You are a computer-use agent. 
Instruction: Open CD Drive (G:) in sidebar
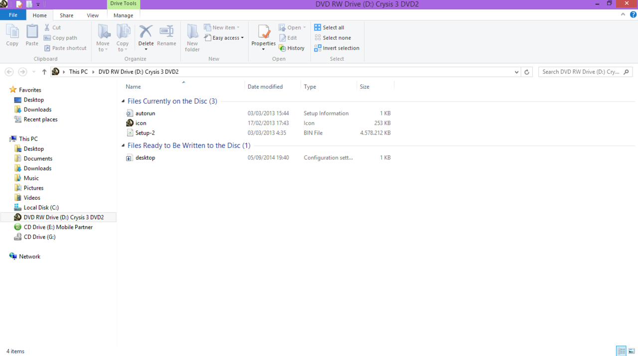39,237
